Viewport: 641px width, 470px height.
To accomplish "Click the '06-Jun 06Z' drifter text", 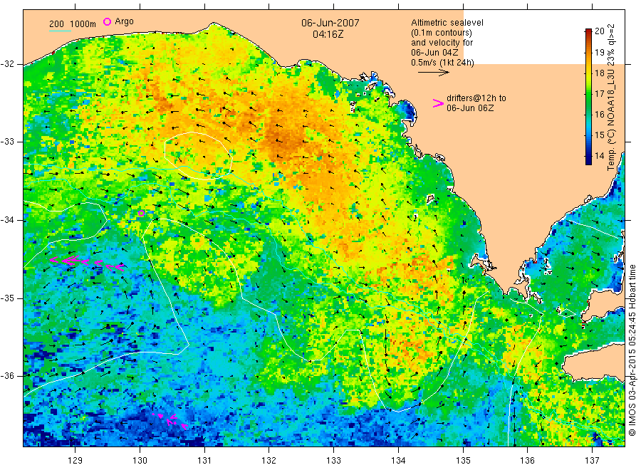I will [x=470, y=108].
